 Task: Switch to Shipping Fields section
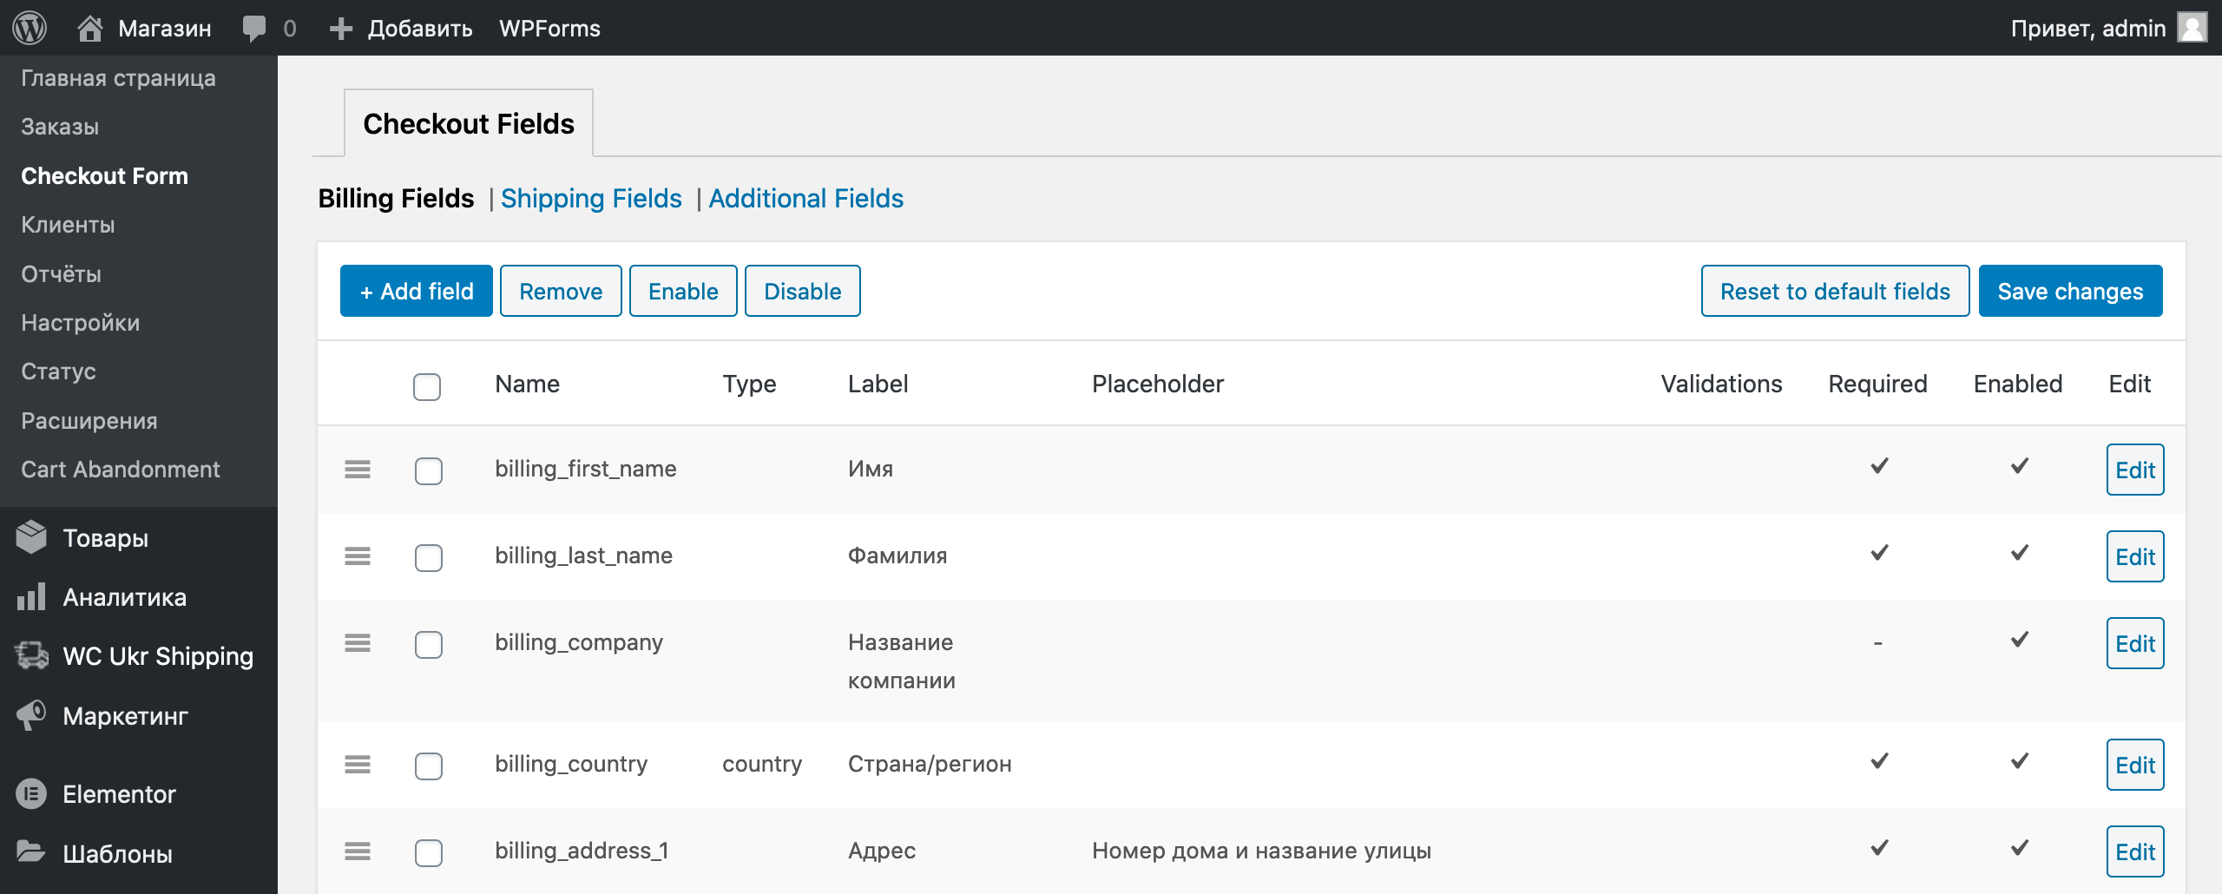coord(591,198)
